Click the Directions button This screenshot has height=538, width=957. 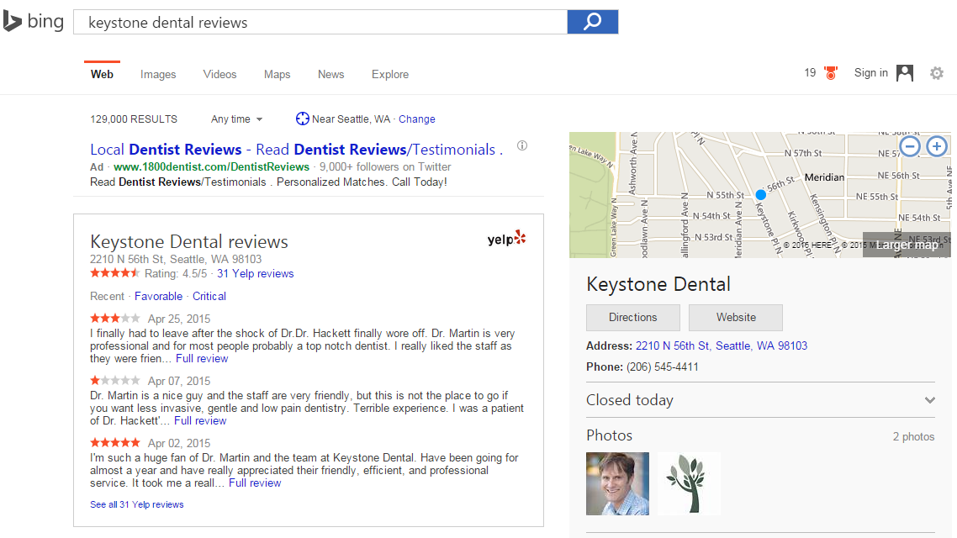tap(633, 318)
